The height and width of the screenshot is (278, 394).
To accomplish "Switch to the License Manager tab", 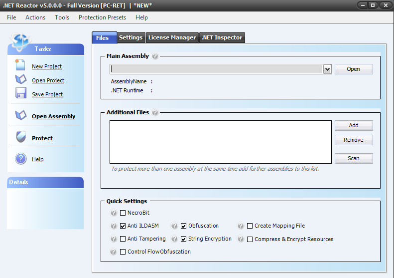I will click(x=172, y=37).
